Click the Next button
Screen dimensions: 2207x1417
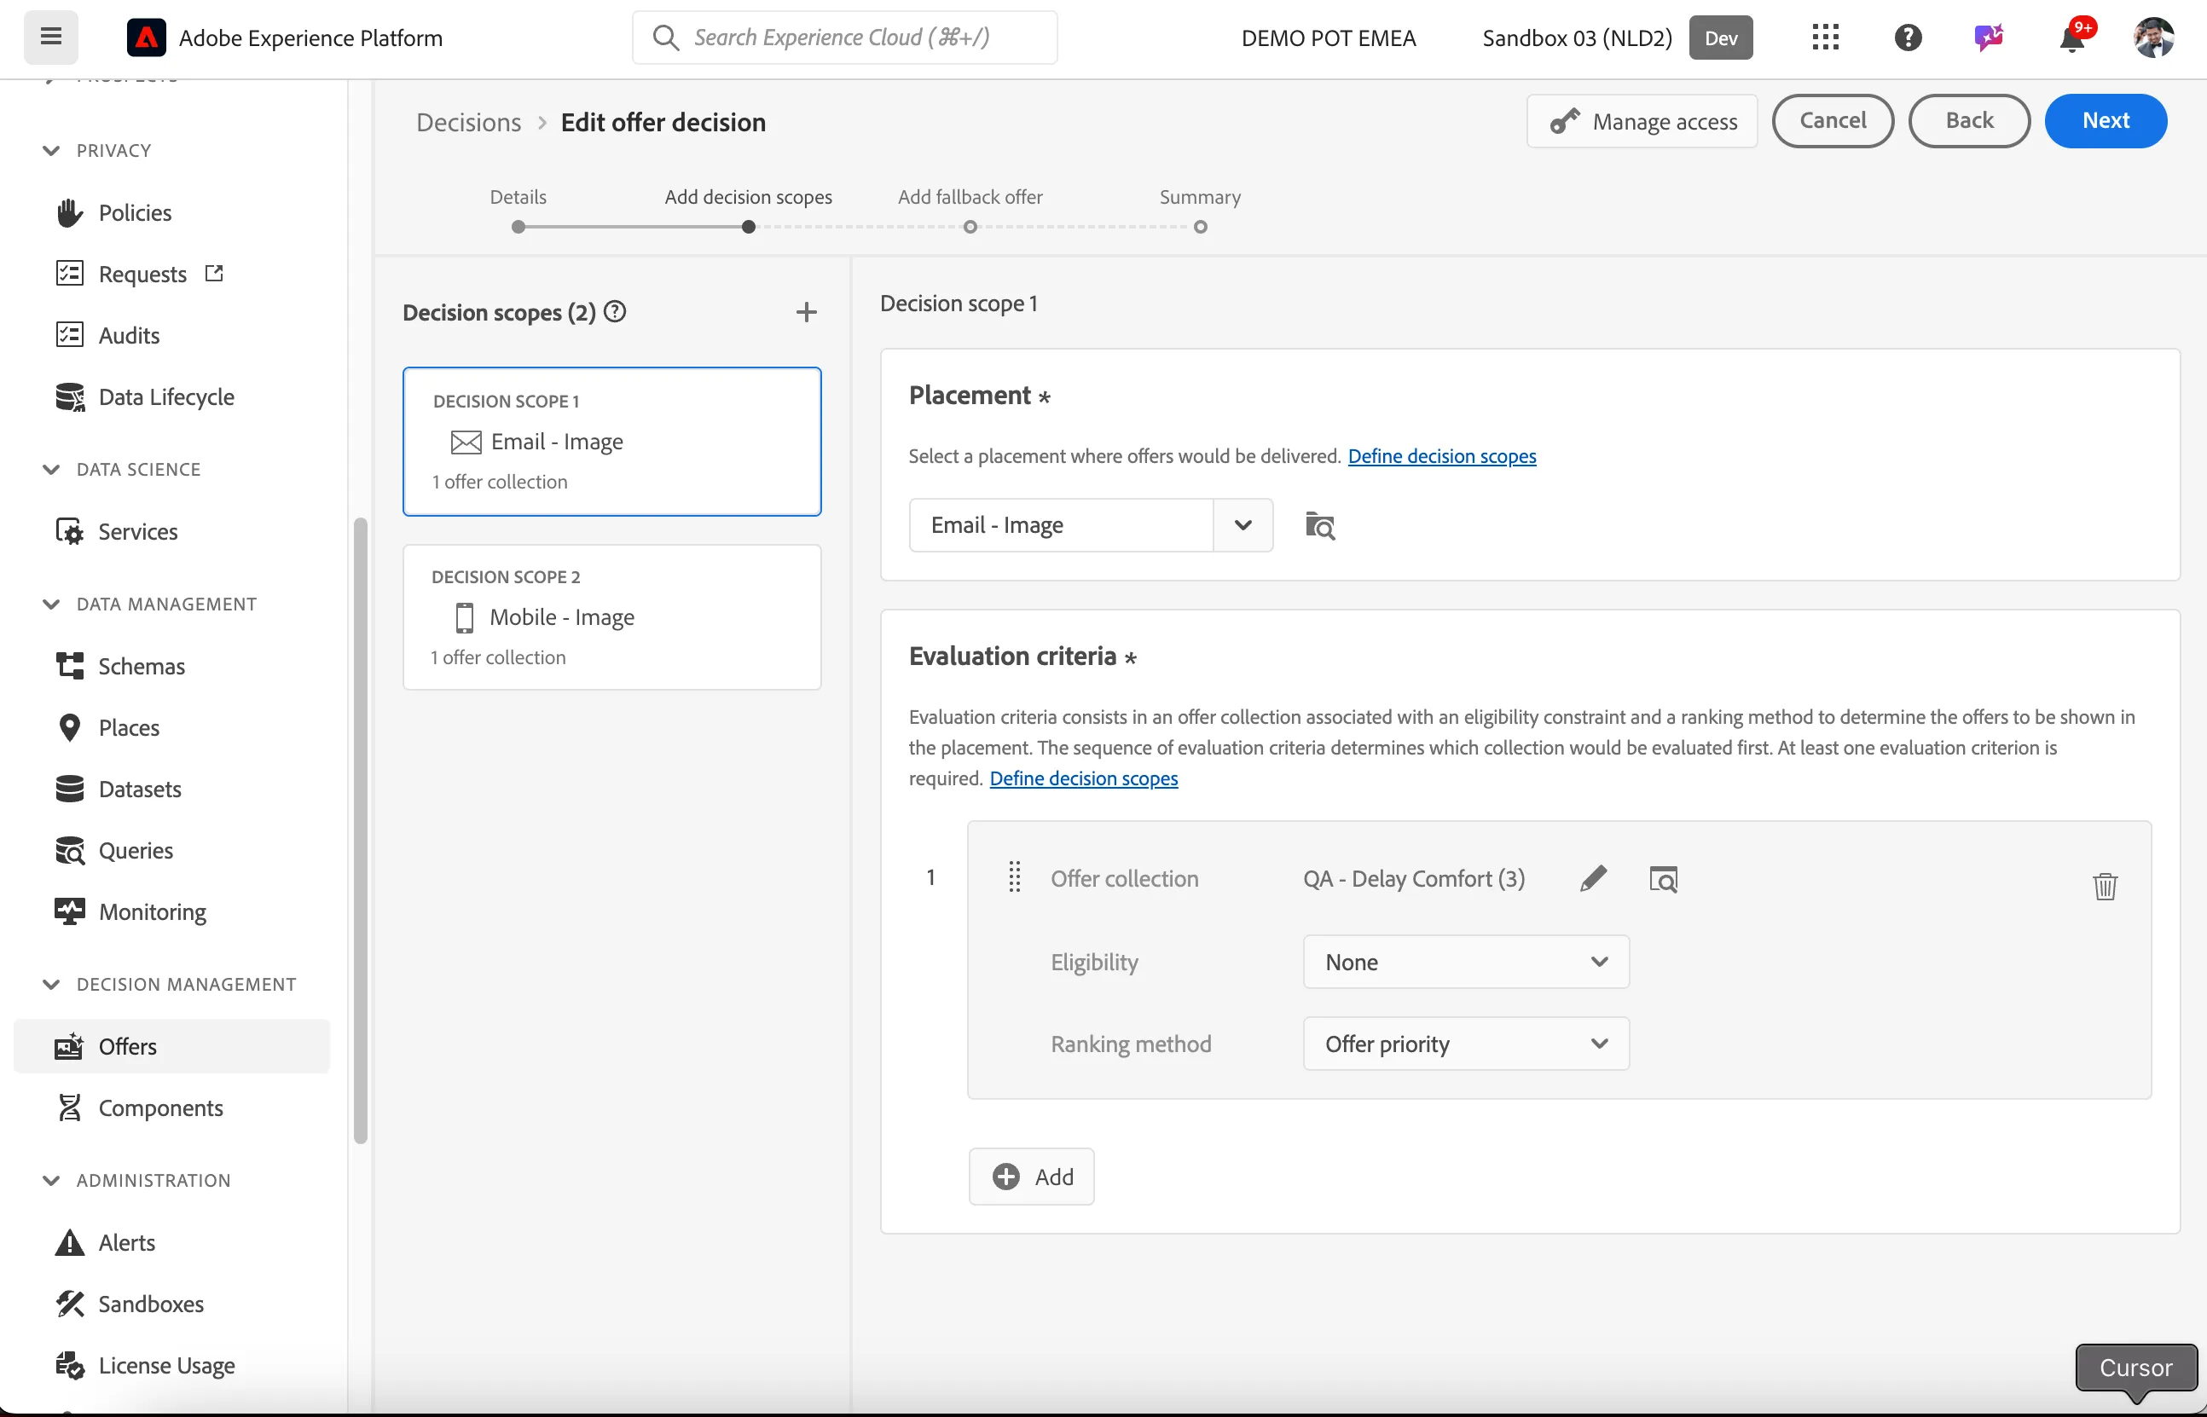2106,120
